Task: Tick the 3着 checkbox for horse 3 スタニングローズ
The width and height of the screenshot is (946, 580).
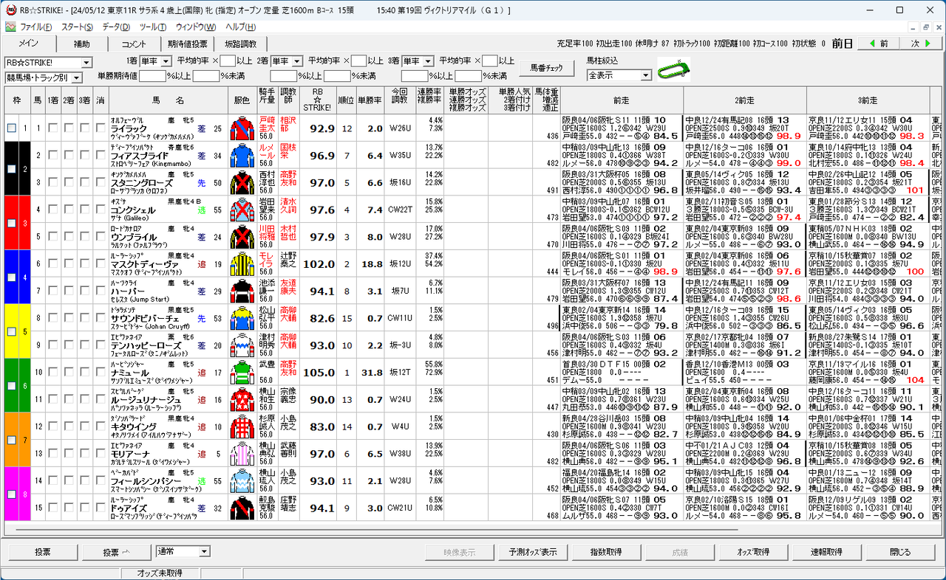Action: point(84,182)
